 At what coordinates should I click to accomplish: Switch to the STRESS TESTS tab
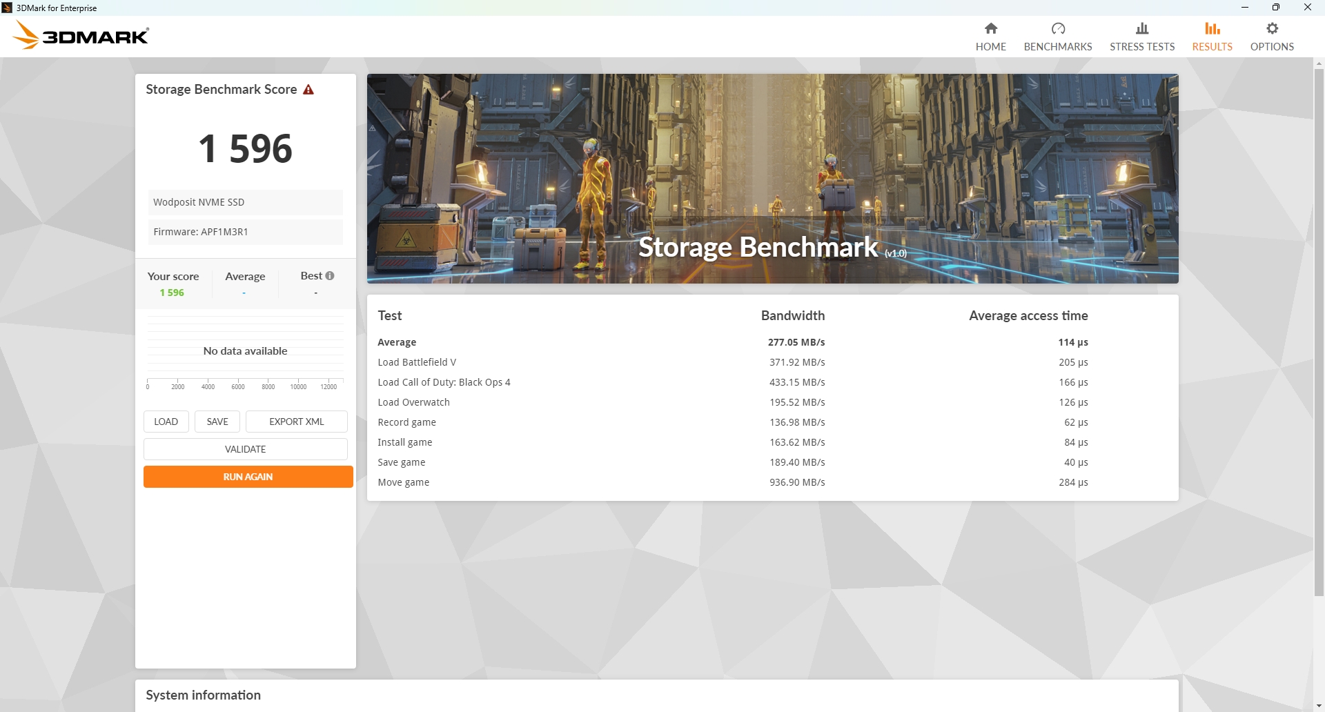tap(1141, 46)
